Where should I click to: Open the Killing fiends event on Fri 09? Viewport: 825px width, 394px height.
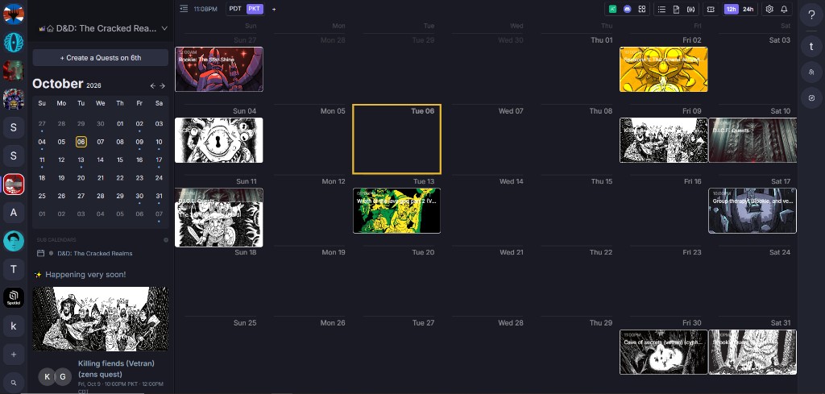point(664,140)
